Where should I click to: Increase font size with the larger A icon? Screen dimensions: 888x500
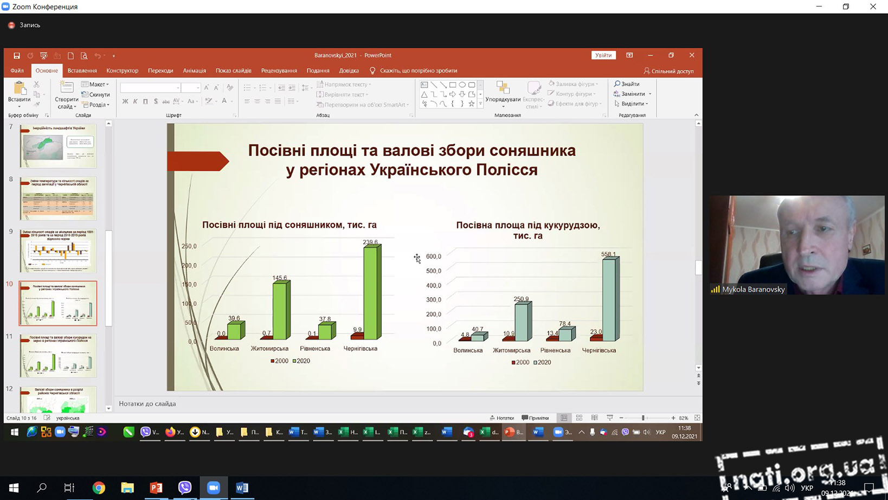207,87
